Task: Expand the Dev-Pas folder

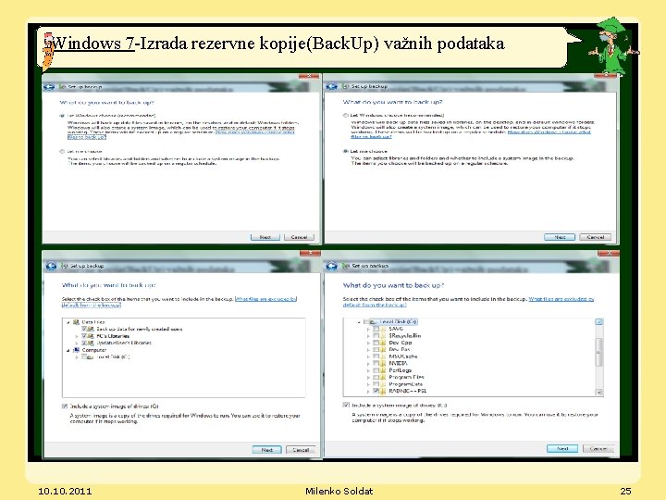Action: click(x=368, y=349)
